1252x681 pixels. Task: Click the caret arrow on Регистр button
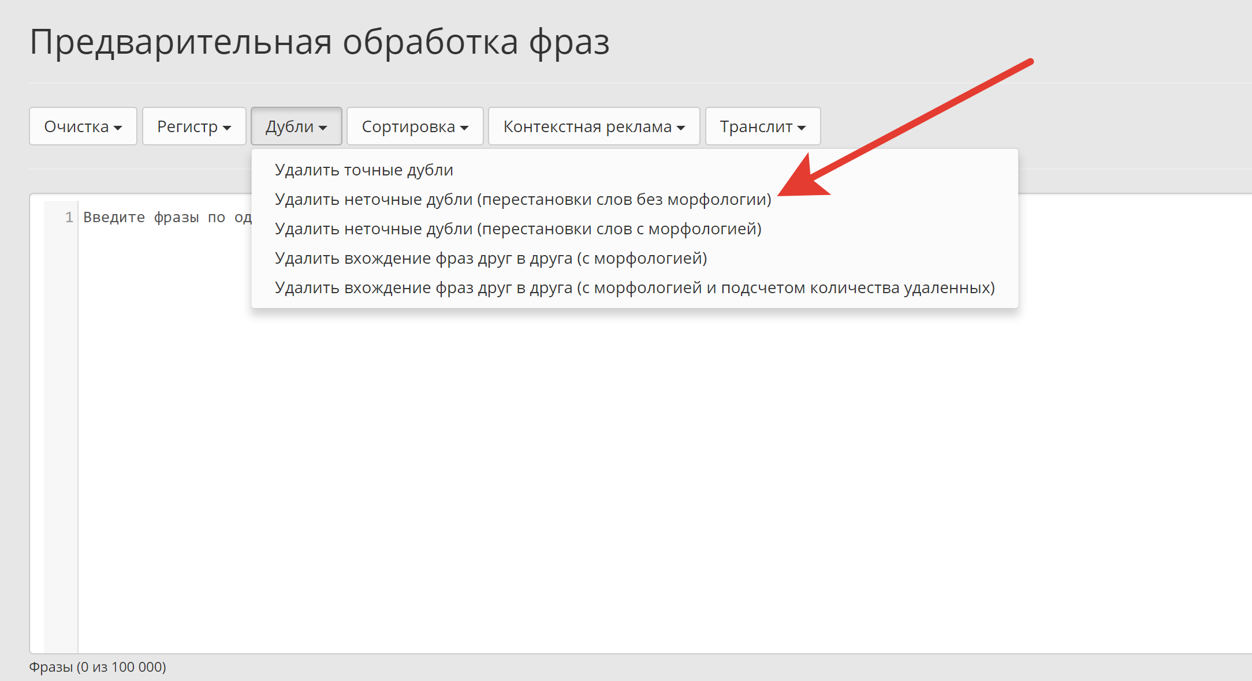pyautogui.click(x=227, y=128)
